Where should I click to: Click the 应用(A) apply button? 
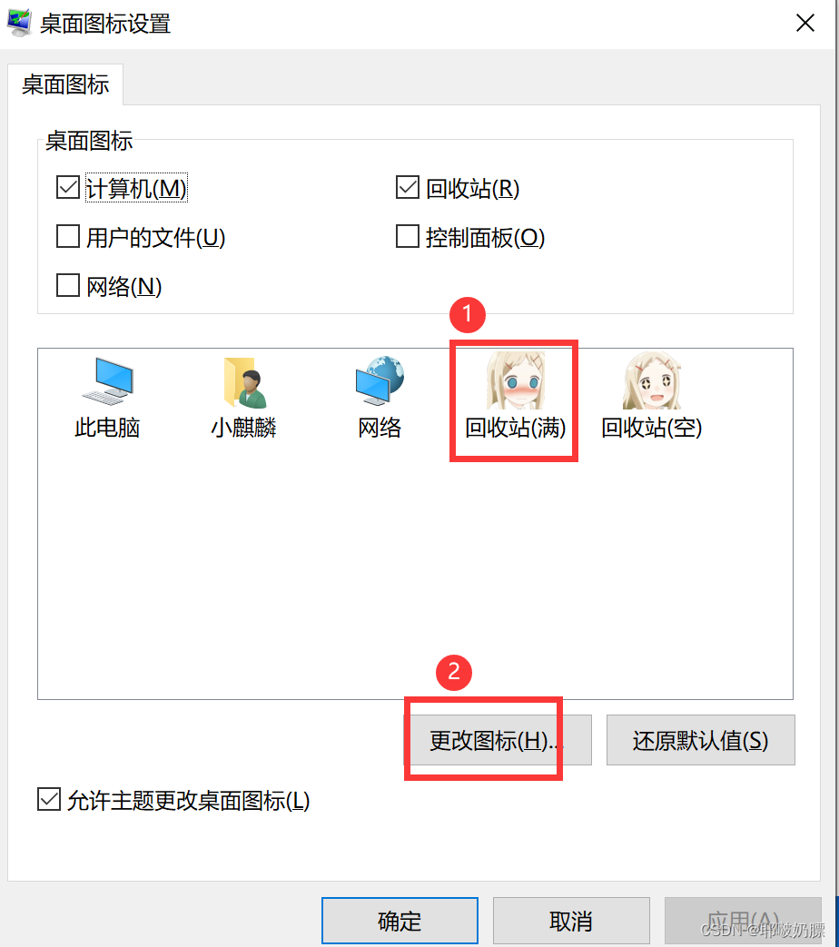click(x=743, y=921)
